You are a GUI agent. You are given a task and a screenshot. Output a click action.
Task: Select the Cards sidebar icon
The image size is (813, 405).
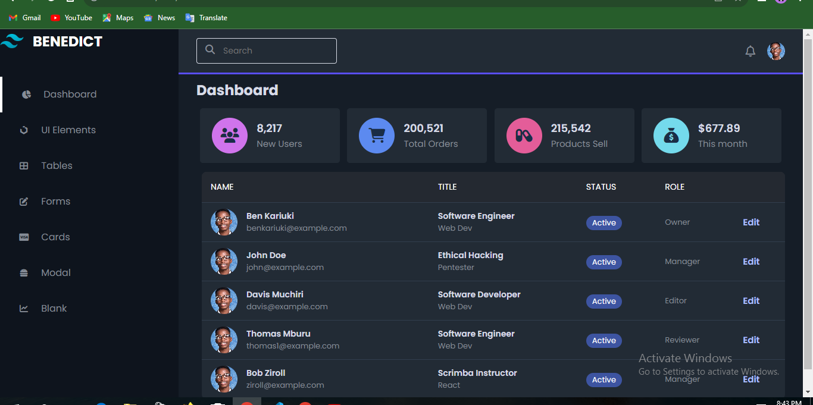[24, 237]
